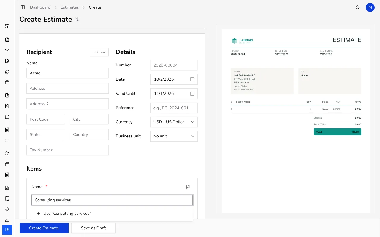Open the user avatar M menu
This screenshot has height=237, width=380.
[370, 7]
